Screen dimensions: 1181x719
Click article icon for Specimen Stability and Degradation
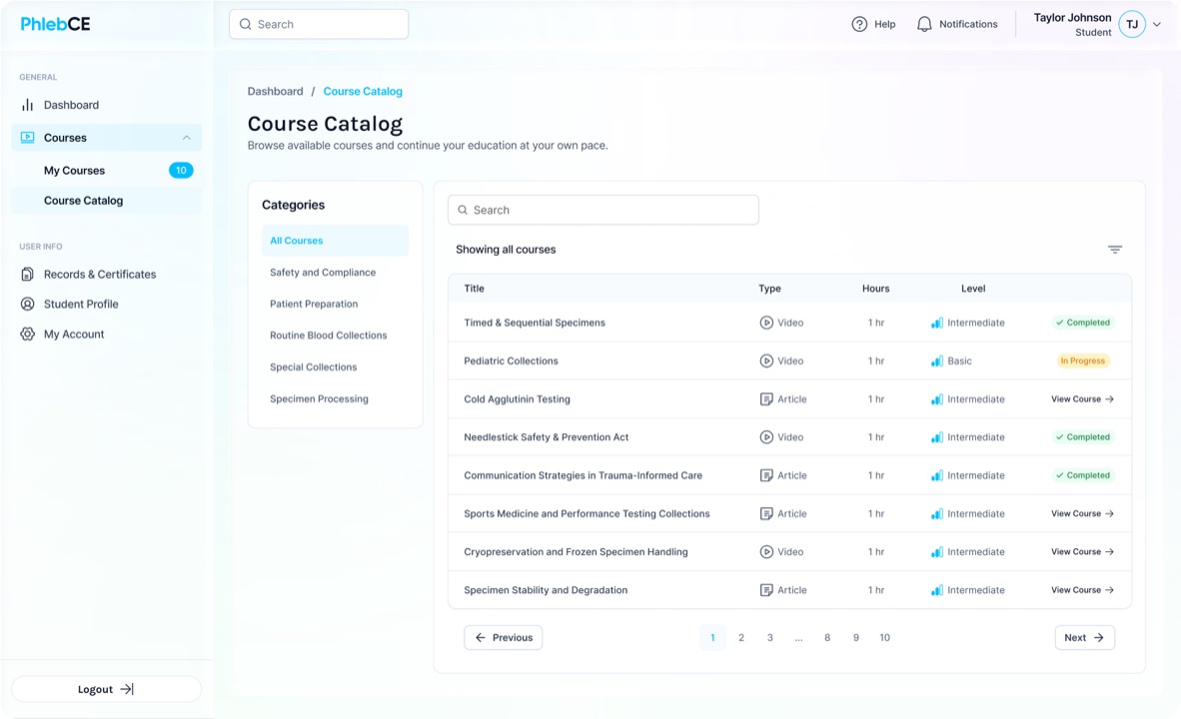[x=766, y=590]
